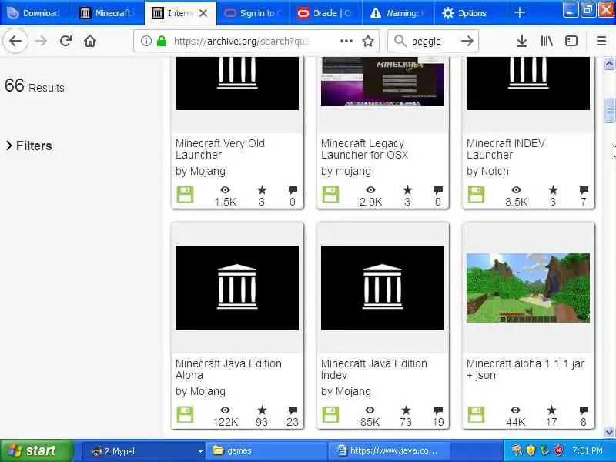This screenshot has width=616, height=462.
Task: Switch to the Oracle tab
Action: tap(326, 13)
